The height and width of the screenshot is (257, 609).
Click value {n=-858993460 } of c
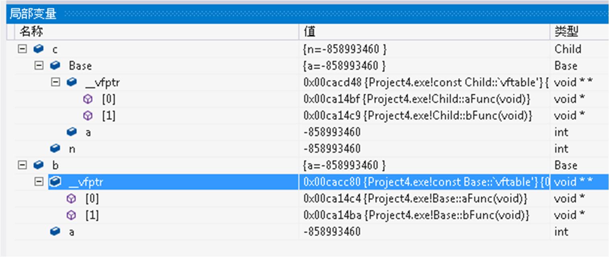pos(345,49)
